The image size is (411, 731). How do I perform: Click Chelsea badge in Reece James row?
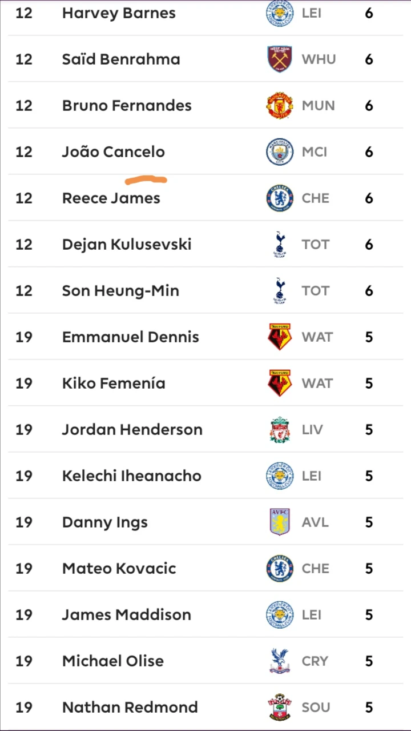(x=280, y=198)
